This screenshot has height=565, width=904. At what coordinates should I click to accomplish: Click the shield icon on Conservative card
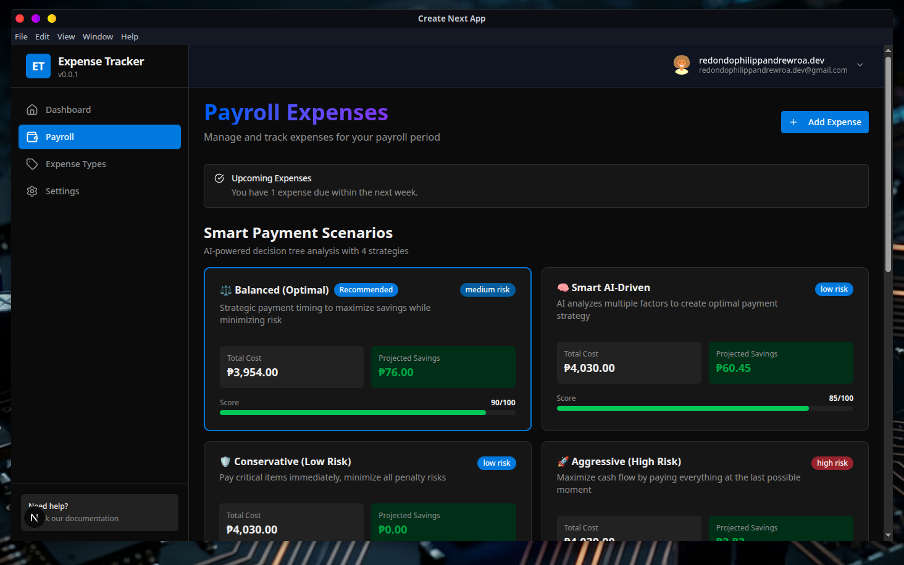point(225,461)
